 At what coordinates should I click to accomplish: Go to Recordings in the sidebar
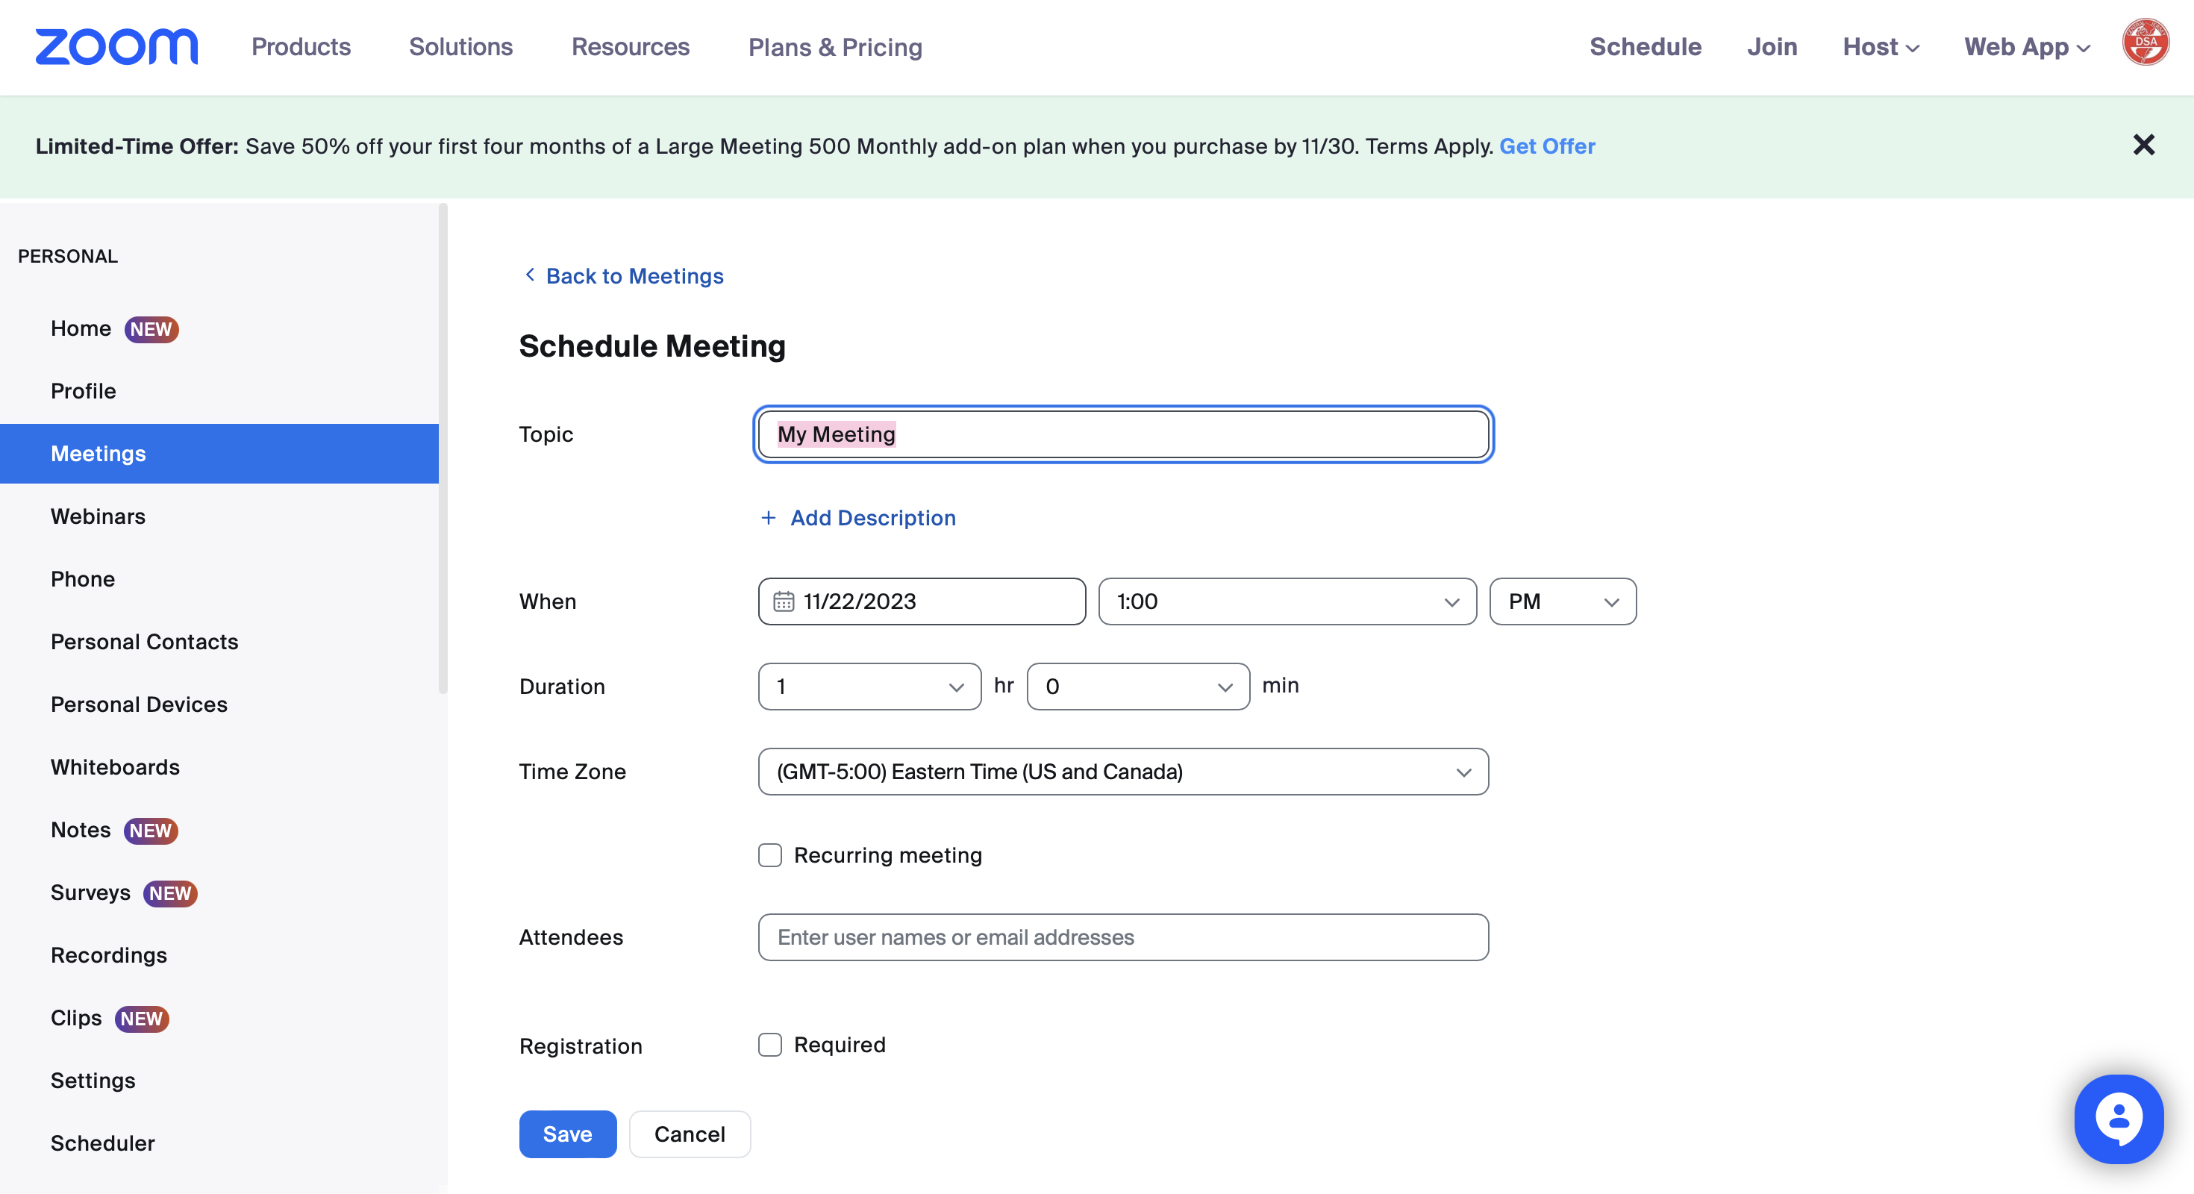click(x=109, y=955)
